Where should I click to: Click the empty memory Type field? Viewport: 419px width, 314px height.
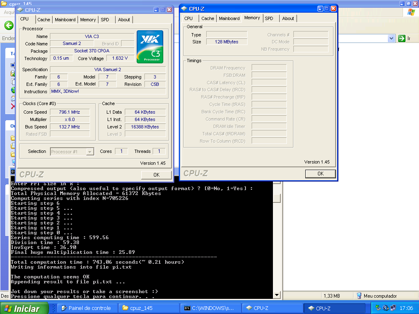(x=227, y=34)
